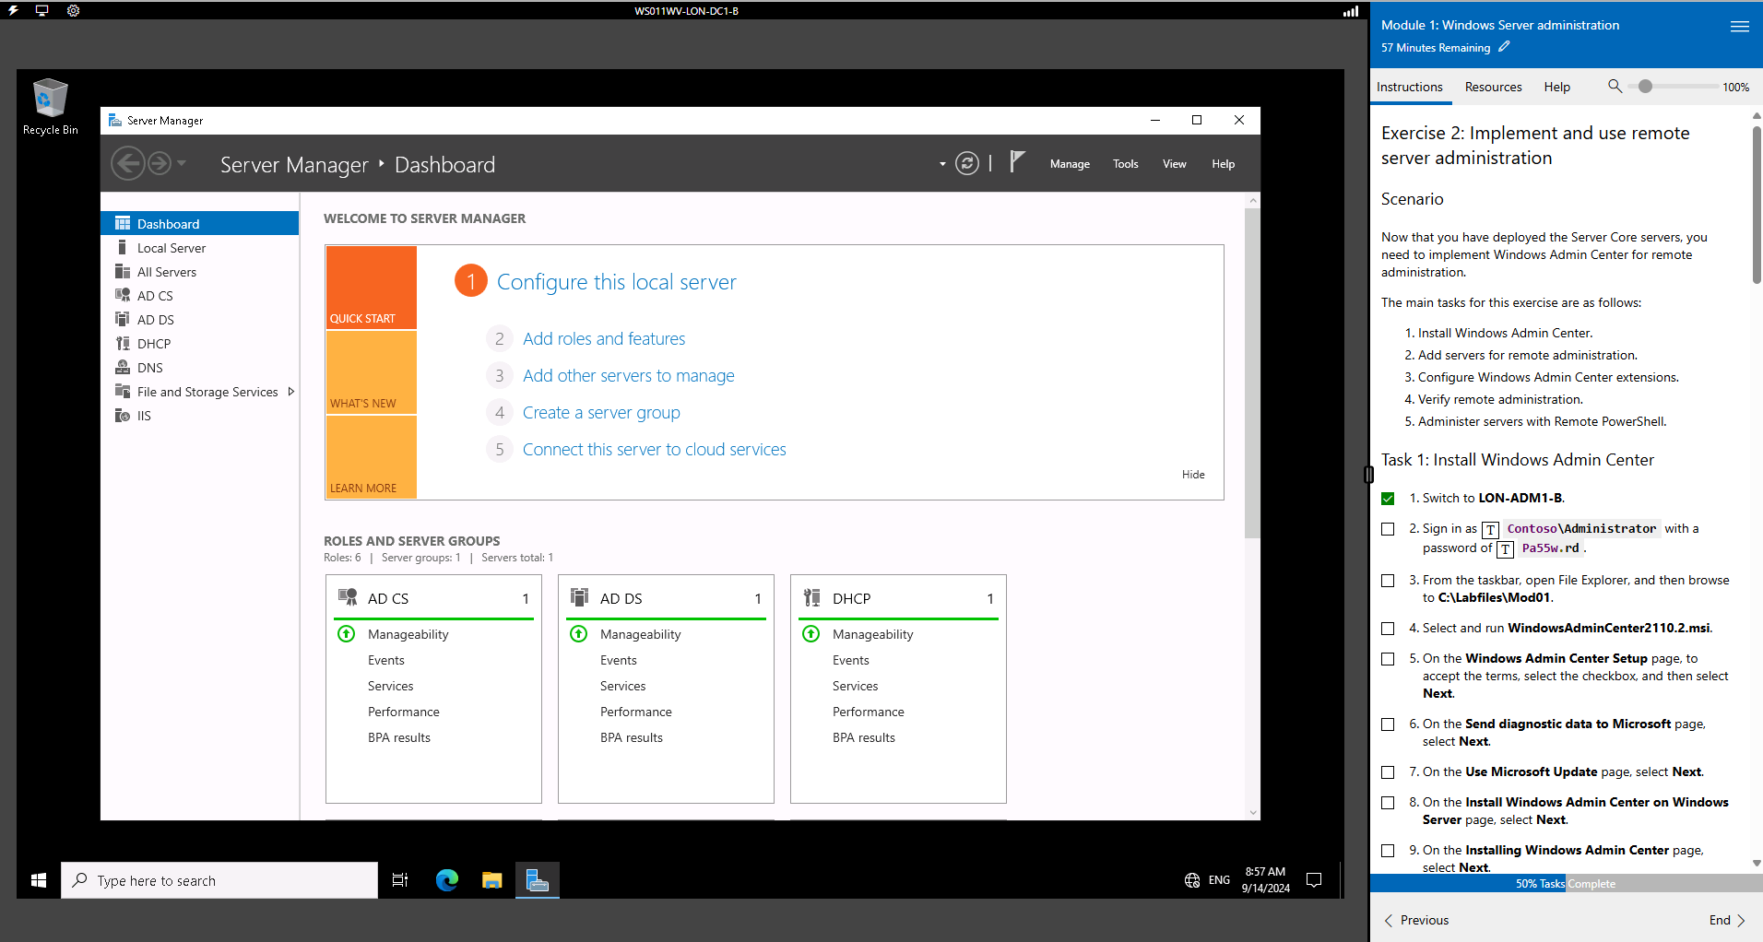The height and width of the screenshot is (942, 1763).
Task: Check step 3 open File Explorer
Action: coord(1388,581)
